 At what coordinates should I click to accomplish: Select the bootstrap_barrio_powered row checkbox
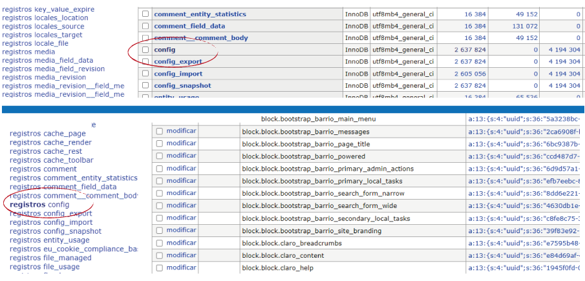(159, 156)
